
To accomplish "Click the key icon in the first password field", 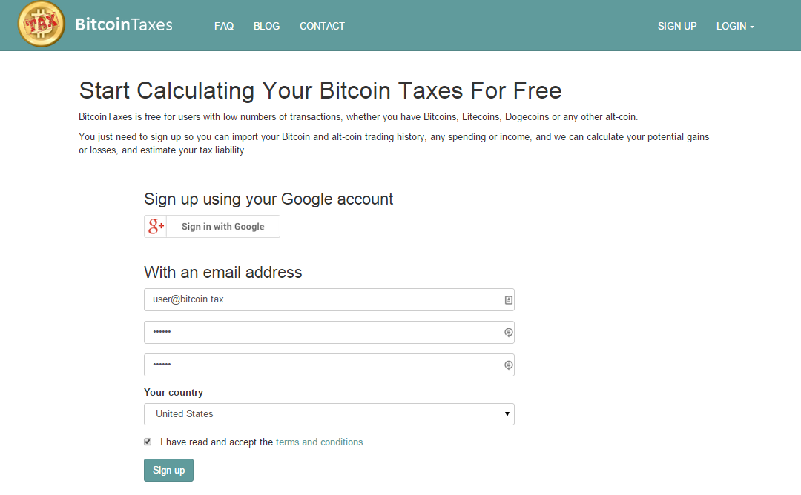I will (508, 333).
